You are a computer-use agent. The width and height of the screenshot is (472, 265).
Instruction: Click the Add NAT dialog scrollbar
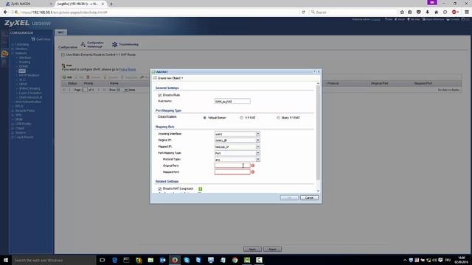click(318, 132)
